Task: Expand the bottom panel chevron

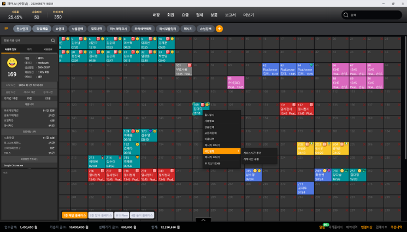Action: point(203,220)
